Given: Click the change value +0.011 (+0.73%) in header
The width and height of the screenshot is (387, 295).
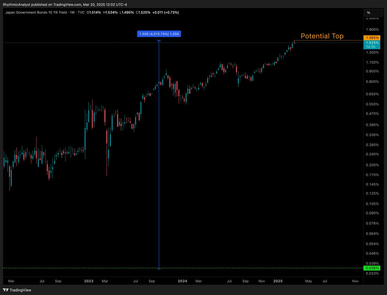Looking at the screenshot, I should click(x=165, y=12).
